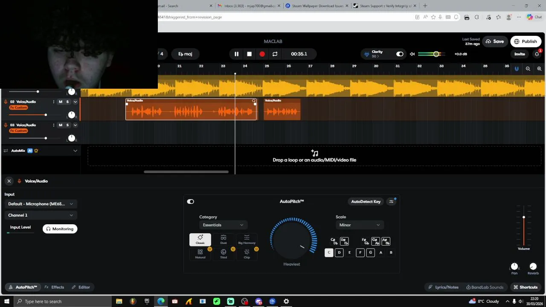Zoom in on the timeline
Screen dimensions: 546x307
pyautogui.click(x=539, y=69)
